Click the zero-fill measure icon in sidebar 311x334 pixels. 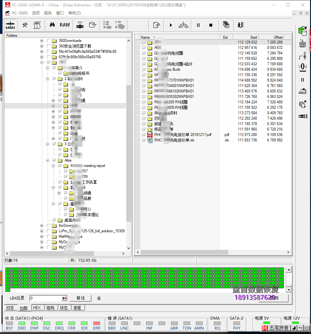303,68
